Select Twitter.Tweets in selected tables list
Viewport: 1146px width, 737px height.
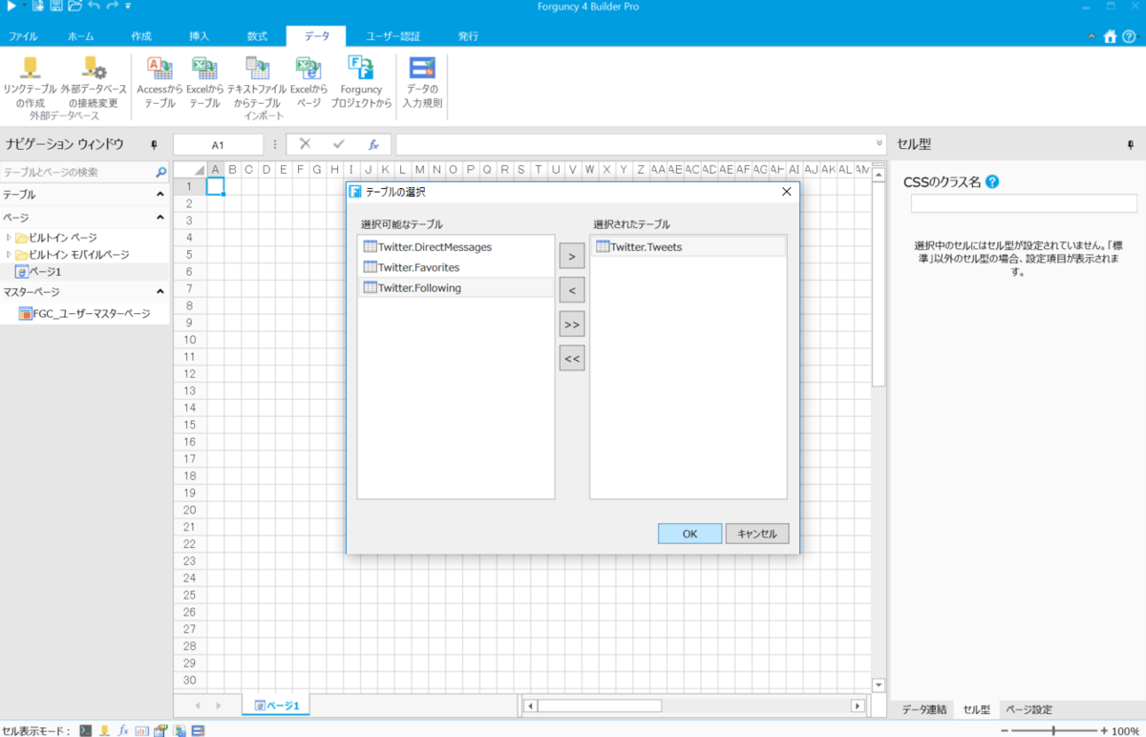pyautogui.click(x=688, y=246)
